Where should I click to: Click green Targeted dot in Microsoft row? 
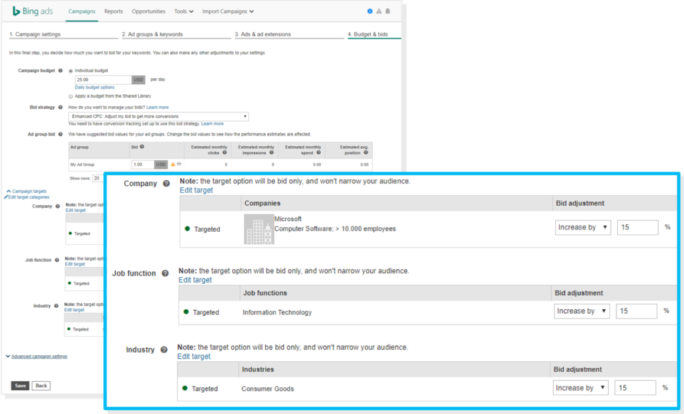coord(187,229)
